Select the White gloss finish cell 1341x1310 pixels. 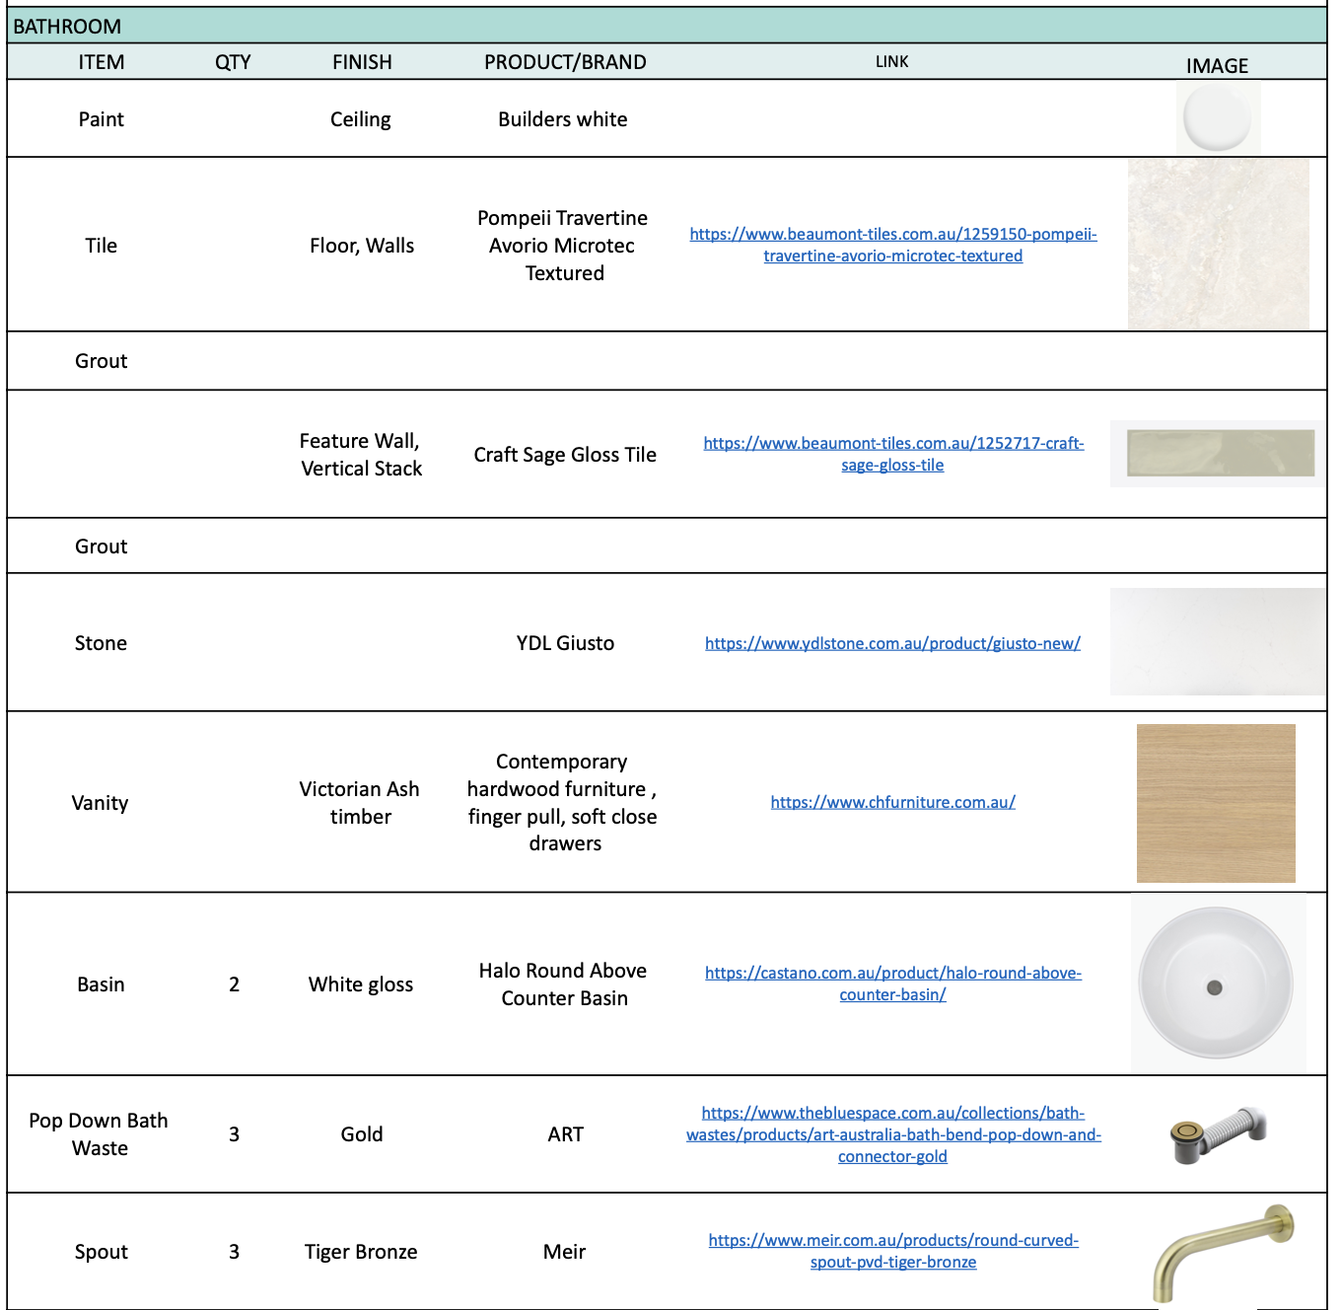point(361,984)
